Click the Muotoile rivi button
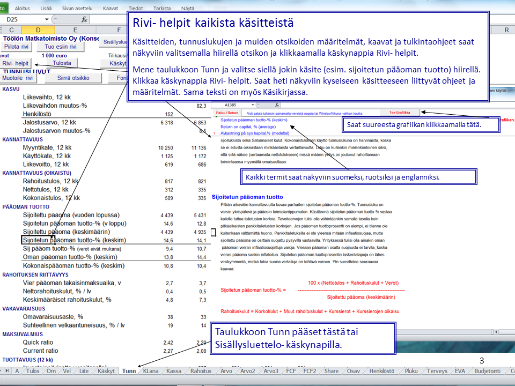The image size is (515, 386). [x=18, y=78]
